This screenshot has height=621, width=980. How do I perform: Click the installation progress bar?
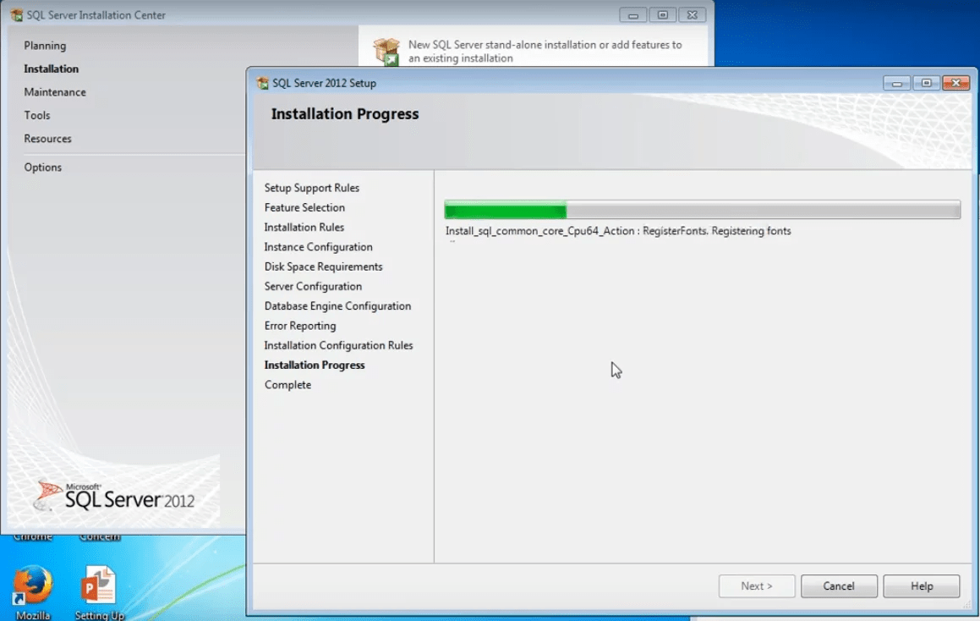[703, 210]
